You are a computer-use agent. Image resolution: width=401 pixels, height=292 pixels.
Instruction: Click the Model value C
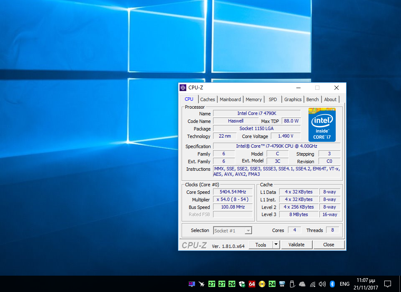[x=278, y=154]
